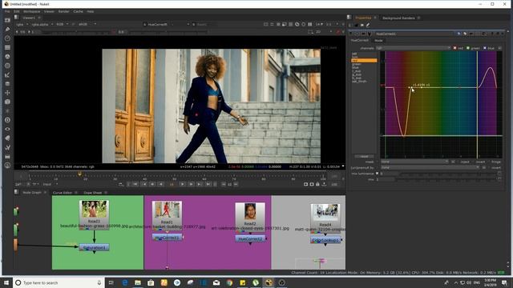Toggle the red channel checkbox
This screenshot has height=288, width=513.
[x=454, y=48]
